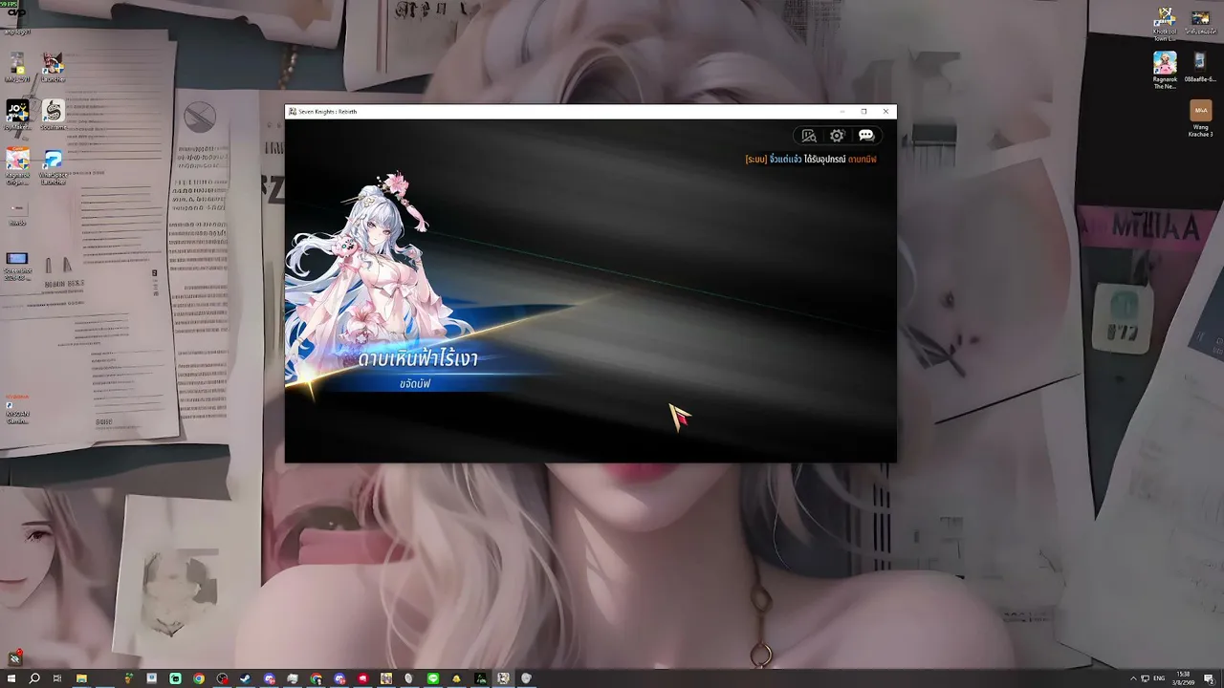The height and width of the screenshot is (688, 1224).
Task: Open the Ragnarok Origin desktop shortcut
Action: [x=17, y=165]
